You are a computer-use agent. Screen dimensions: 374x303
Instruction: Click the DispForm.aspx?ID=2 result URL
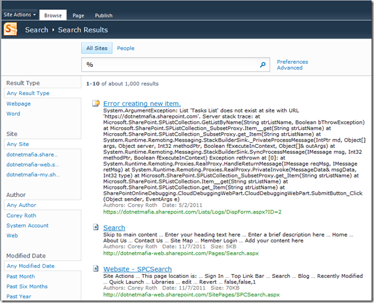[193, 212]
